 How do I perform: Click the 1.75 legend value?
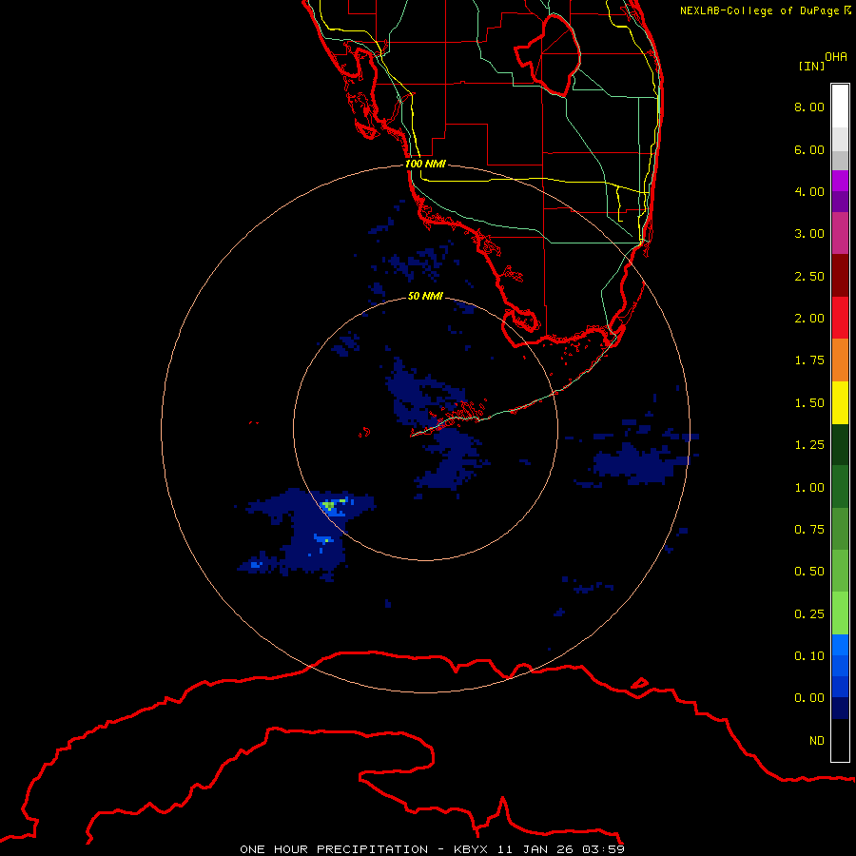[809, 360]
